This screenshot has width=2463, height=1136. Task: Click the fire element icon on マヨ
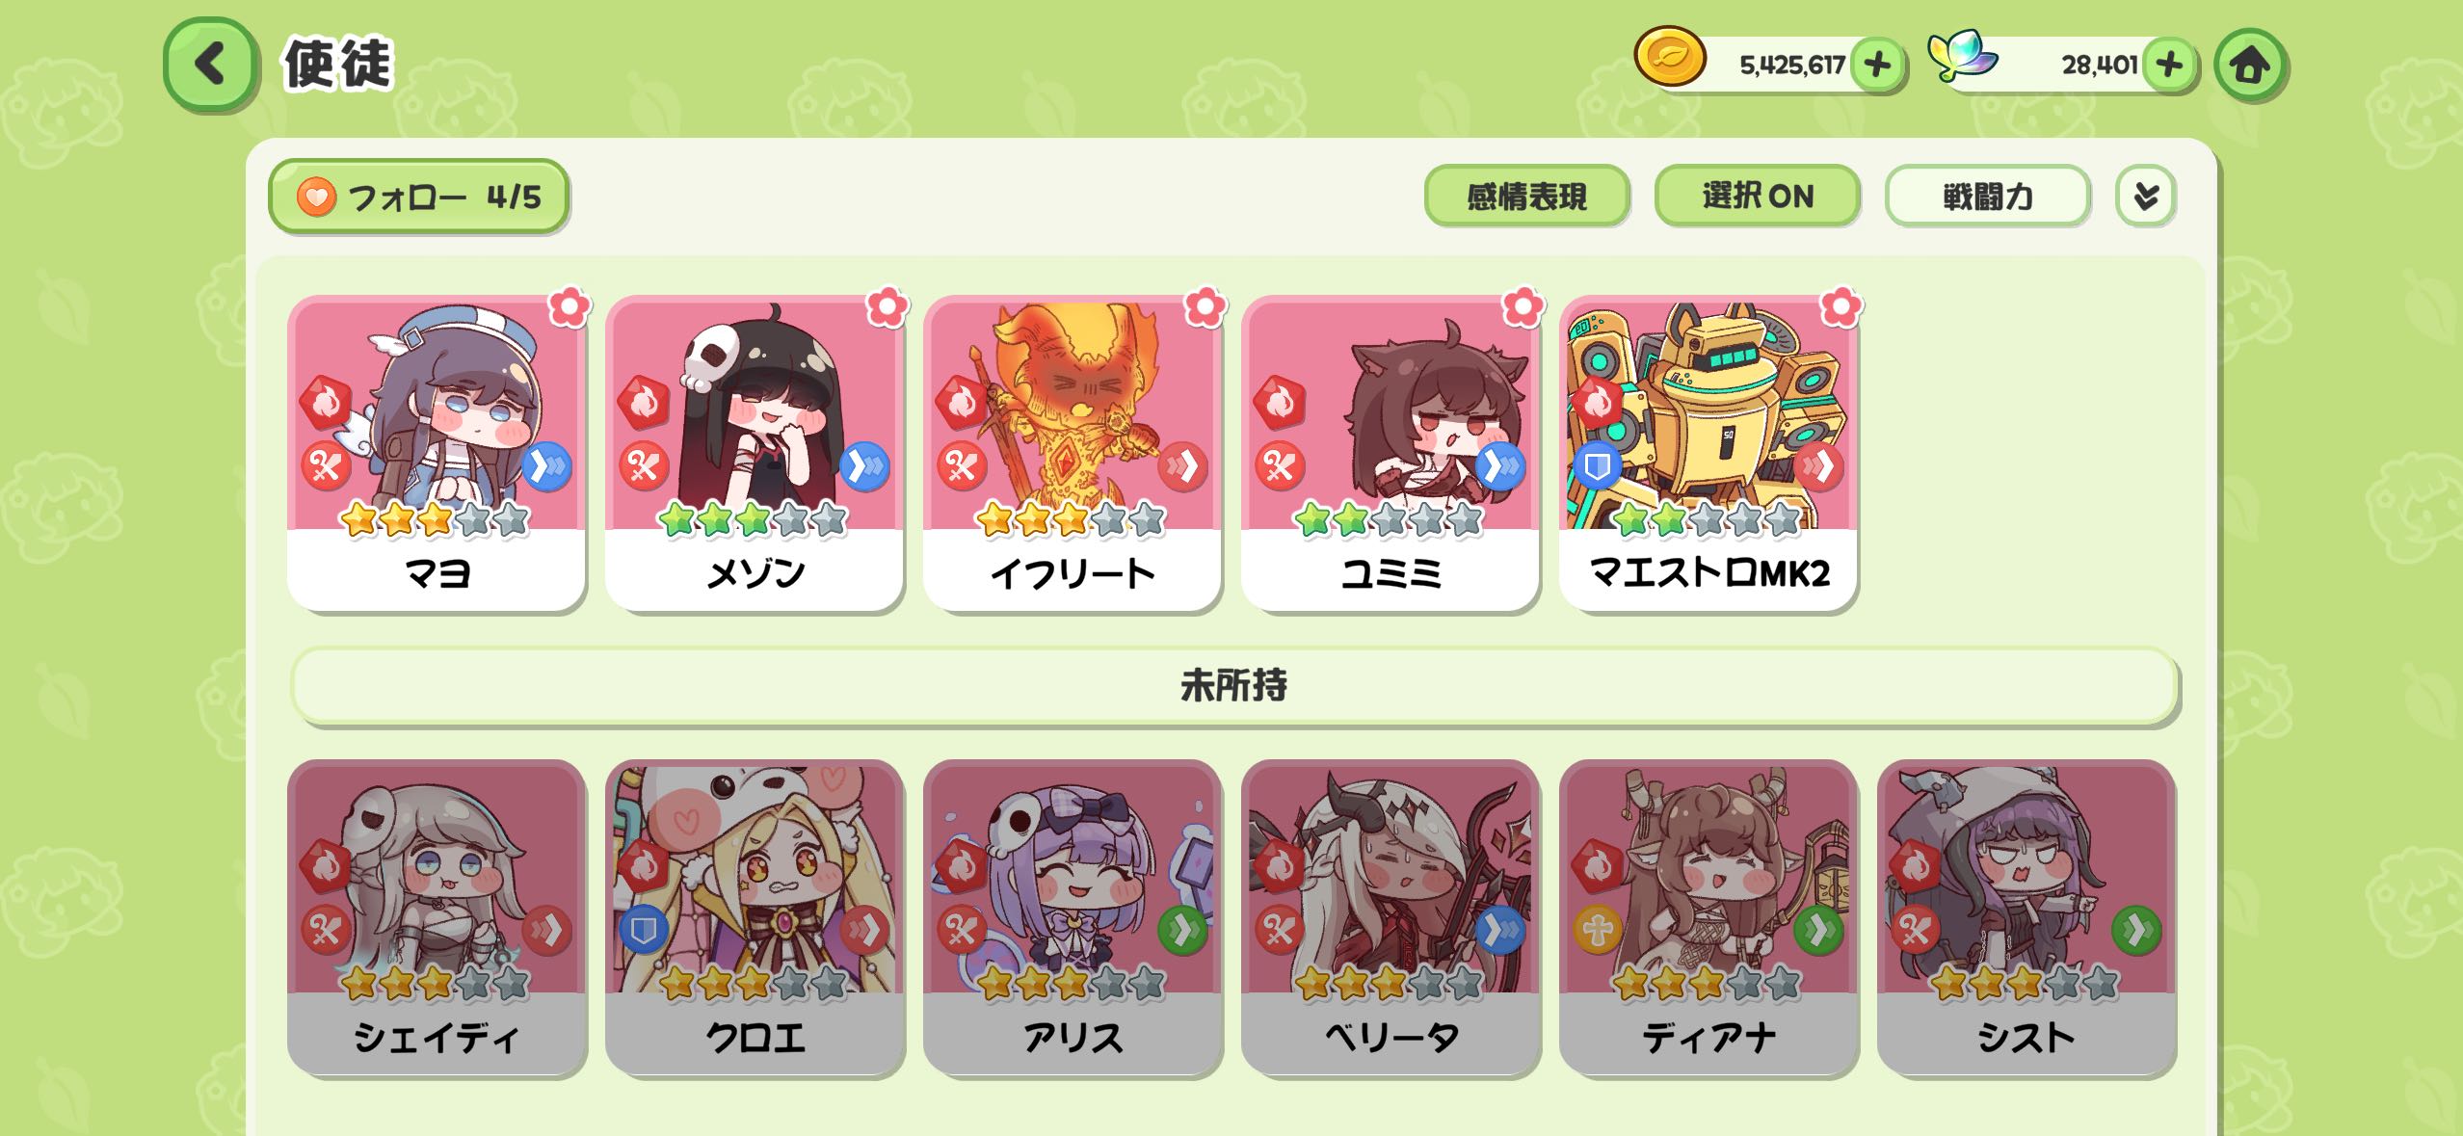click(x=326, y=403)
